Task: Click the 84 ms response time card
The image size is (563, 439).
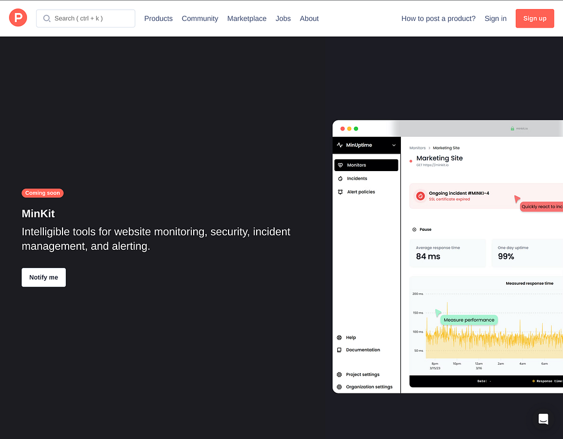Action: point(448,253)
